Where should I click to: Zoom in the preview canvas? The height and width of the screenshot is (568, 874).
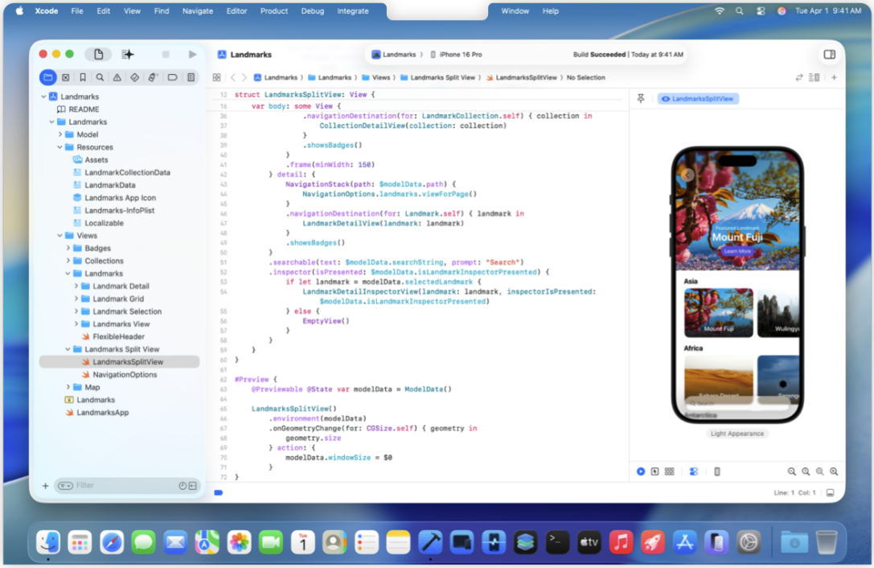(x=834, y=471)
